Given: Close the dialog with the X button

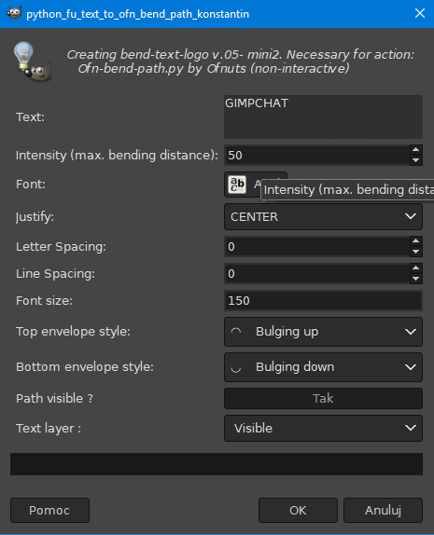Looking at the screenshot, I should [x=420, y=13].
